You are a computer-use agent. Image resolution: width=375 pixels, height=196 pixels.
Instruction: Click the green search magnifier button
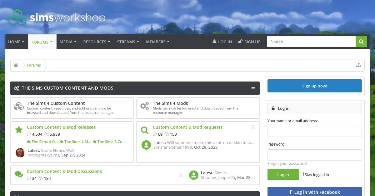361,42
